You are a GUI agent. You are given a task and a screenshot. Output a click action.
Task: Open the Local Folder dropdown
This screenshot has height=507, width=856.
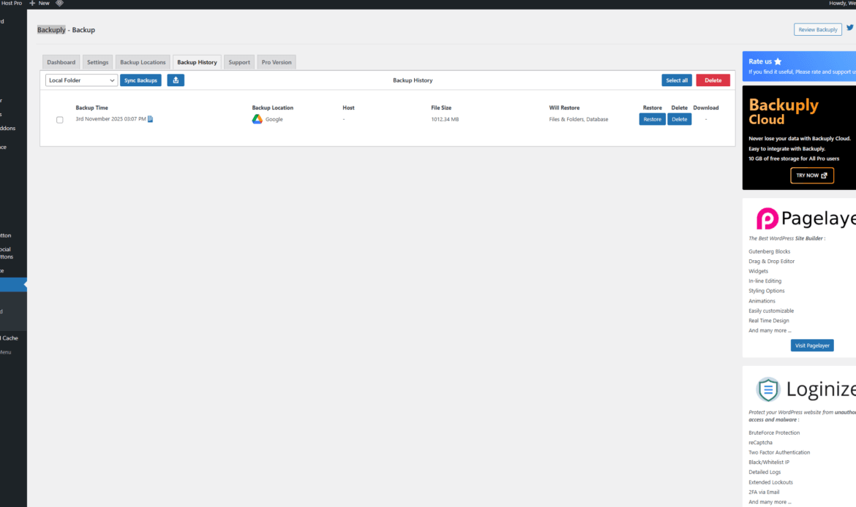(x=81, y=80)
